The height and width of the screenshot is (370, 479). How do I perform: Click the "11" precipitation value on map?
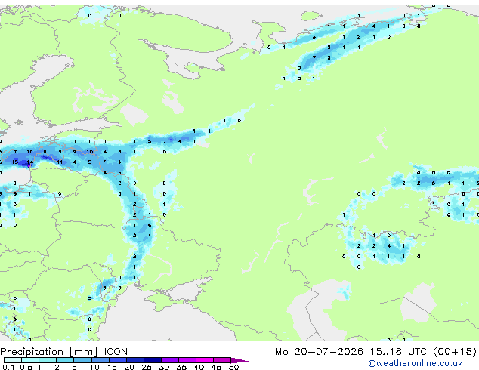(60, 162)
